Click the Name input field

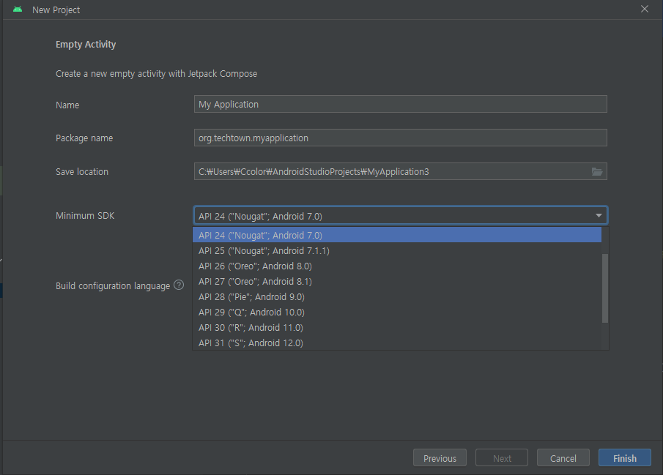pos(400,103)
